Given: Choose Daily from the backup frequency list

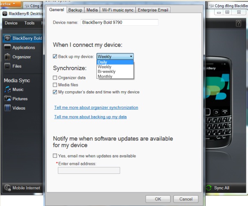Looking at the screenshot, I should (115, 62).
